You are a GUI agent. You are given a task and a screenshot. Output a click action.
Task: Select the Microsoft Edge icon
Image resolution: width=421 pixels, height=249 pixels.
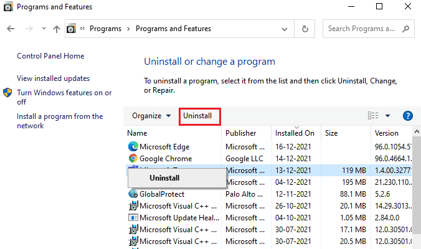(x=133, y=146)
